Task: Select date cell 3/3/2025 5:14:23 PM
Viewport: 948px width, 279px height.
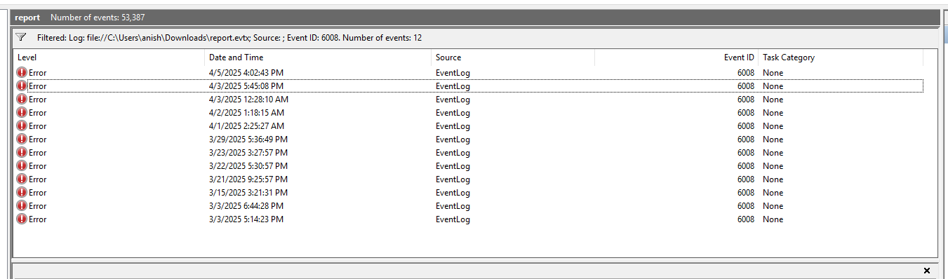Action: [246, 219]
